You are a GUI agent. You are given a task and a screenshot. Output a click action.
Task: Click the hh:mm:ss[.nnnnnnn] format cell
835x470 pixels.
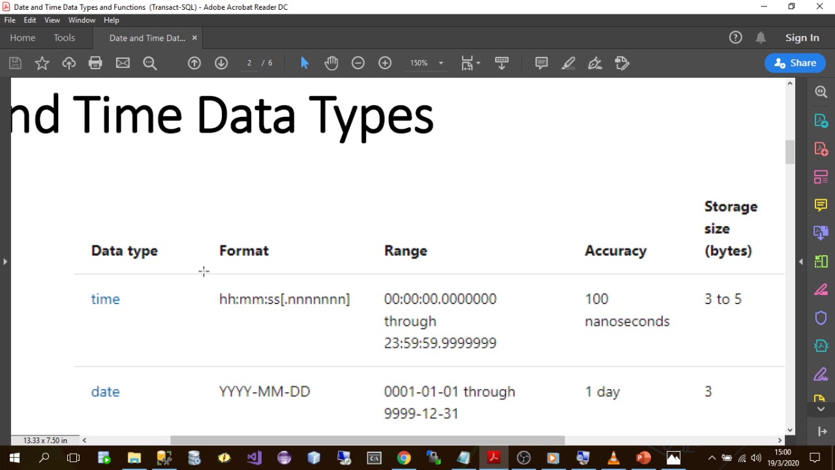(x=284, y=299)
